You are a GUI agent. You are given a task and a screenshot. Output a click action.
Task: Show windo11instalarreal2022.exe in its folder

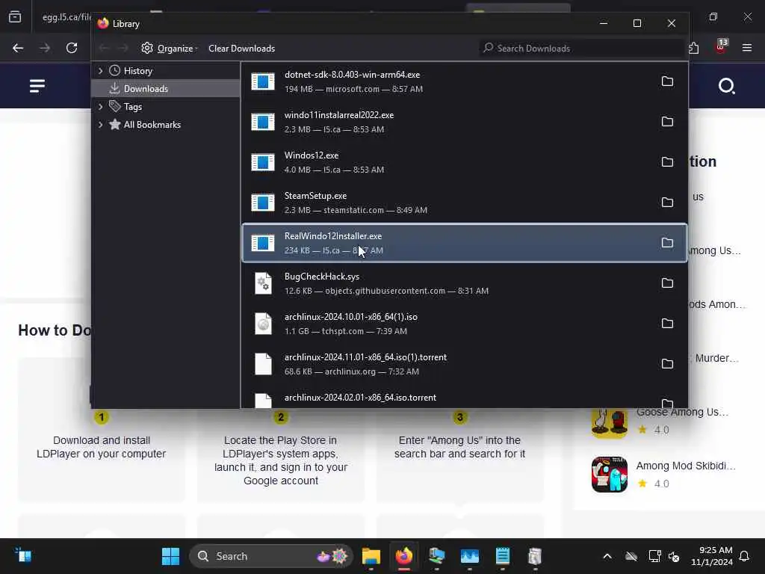(x=667, y=122)
